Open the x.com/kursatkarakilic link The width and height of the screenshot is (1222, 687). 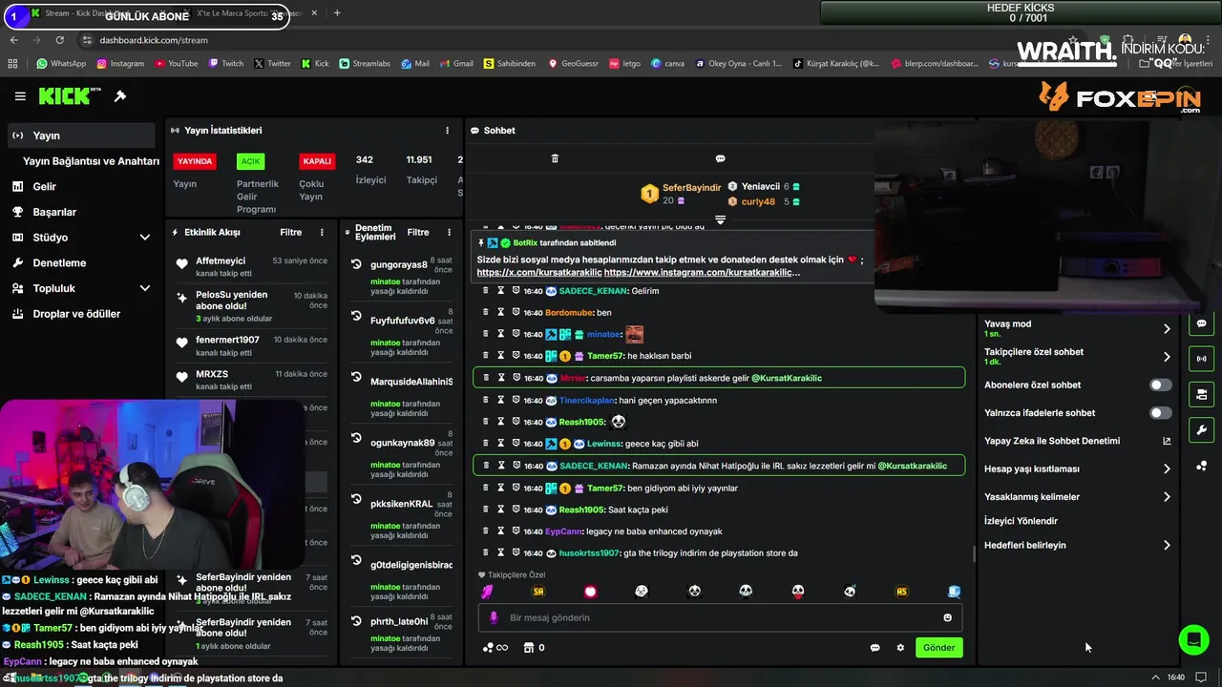coord(537,273)
